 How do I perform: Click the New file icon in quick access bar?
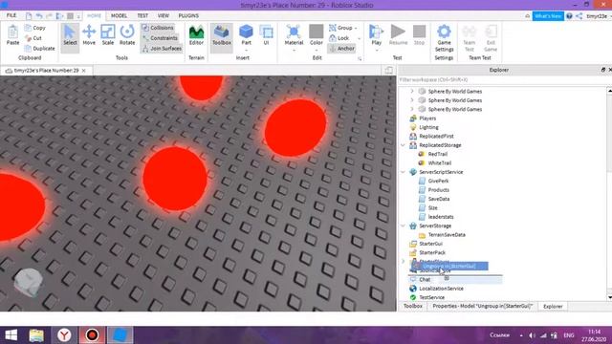29,16
